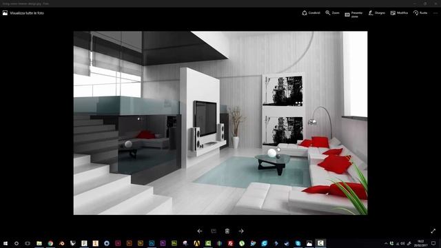Switch to Photos app taskbar icon

pyautogui.click(x=309, y=243)
